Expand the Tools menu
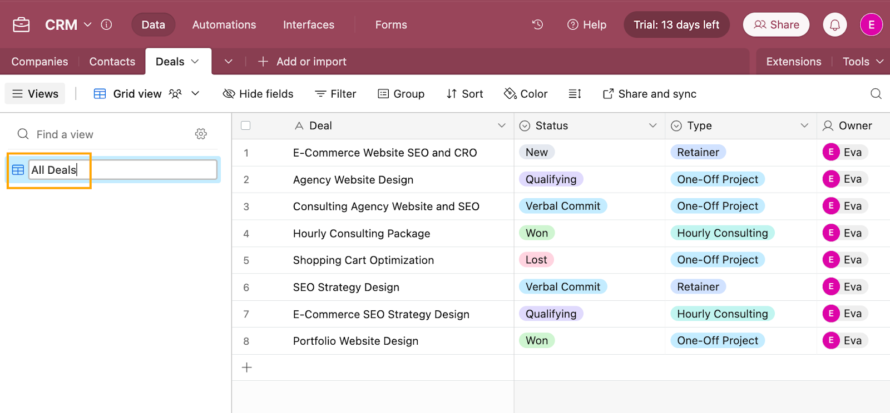 [x=863, y=62]
